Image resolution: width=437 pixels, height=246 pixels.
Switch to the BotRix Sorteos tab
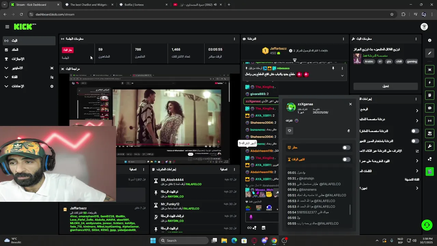143,5
